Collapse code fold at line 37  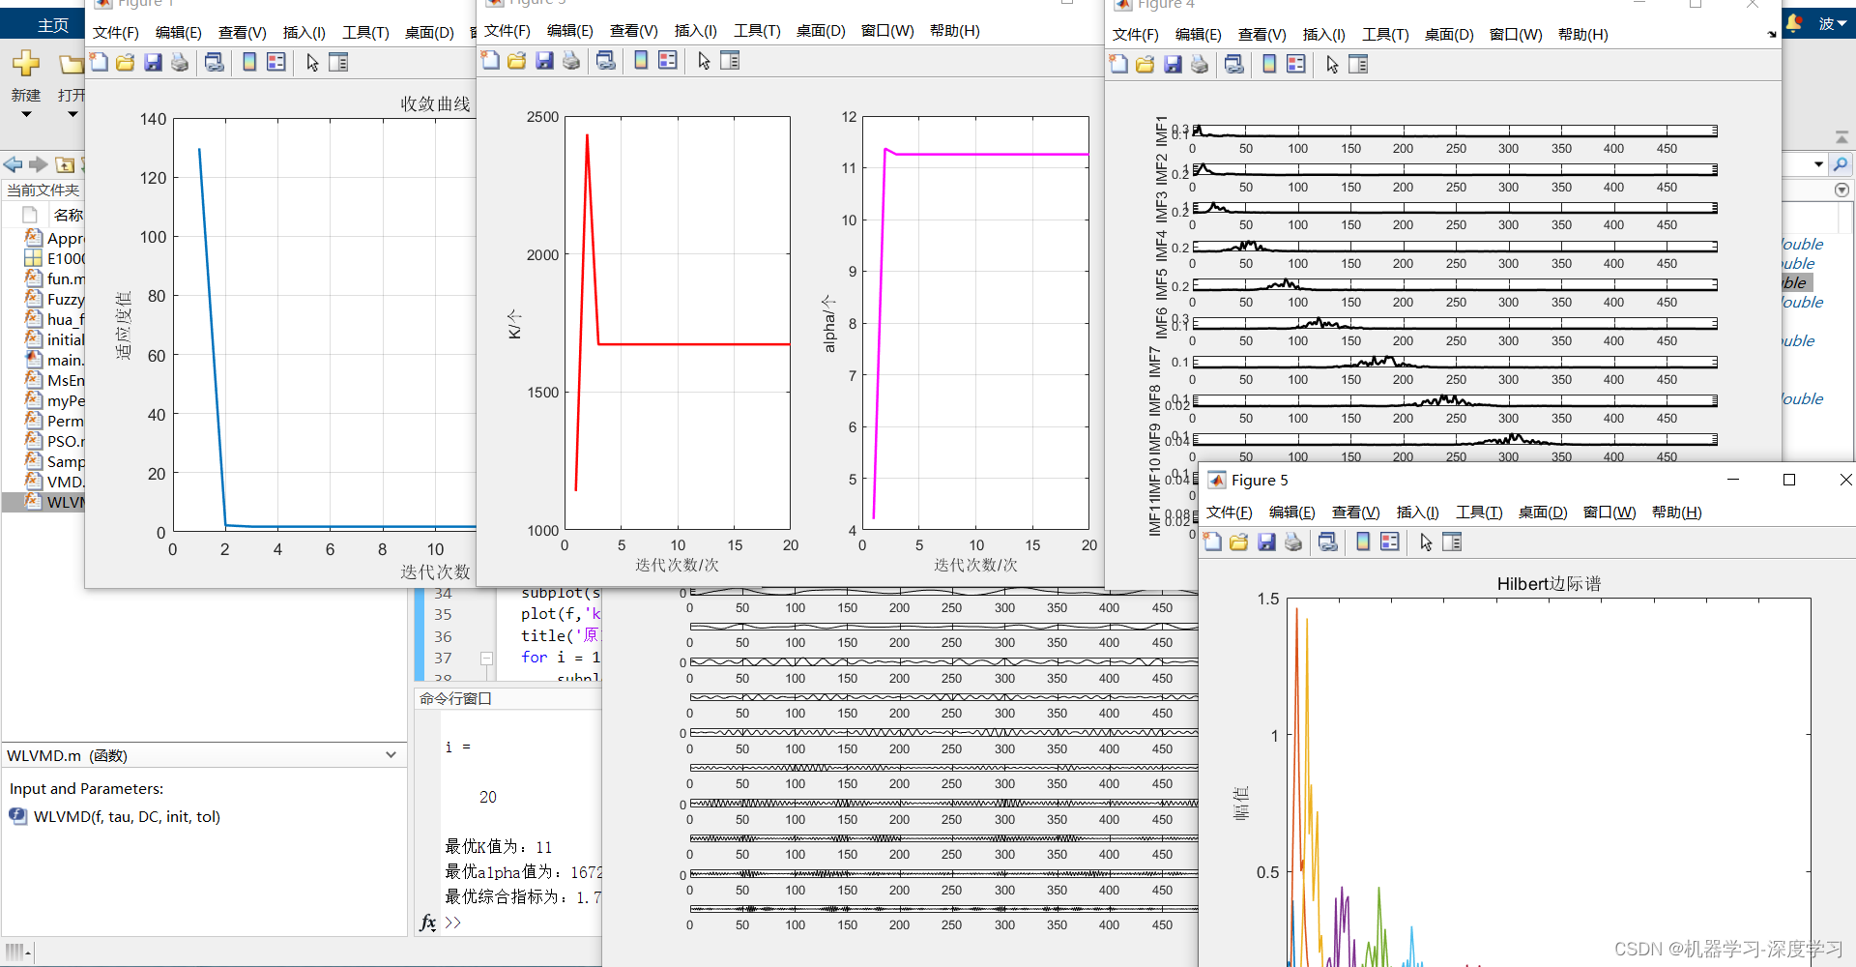click(x=487, y=658)
